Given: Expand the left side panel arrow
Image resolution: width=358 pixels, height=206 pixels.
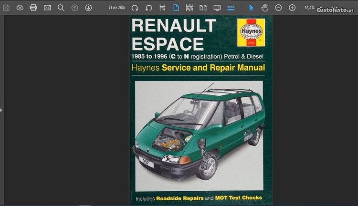Looking at the screenshot, I should click(1, 110).
